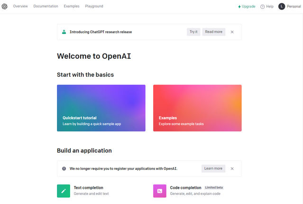The width and height of the screenshot is (303, 204).
Task: Click the Help question mark icon
Action: click(x=262, y=7)
